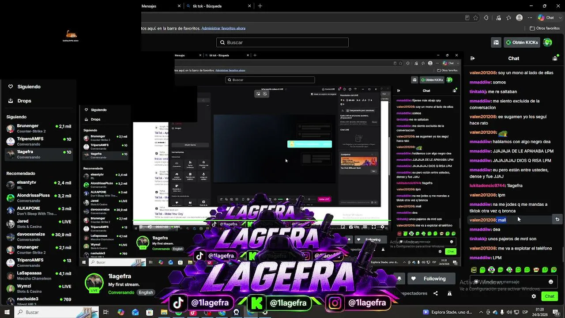Collapse the chat panel with arrow icon
Screen dimensions: 565x318
(472, 58)
